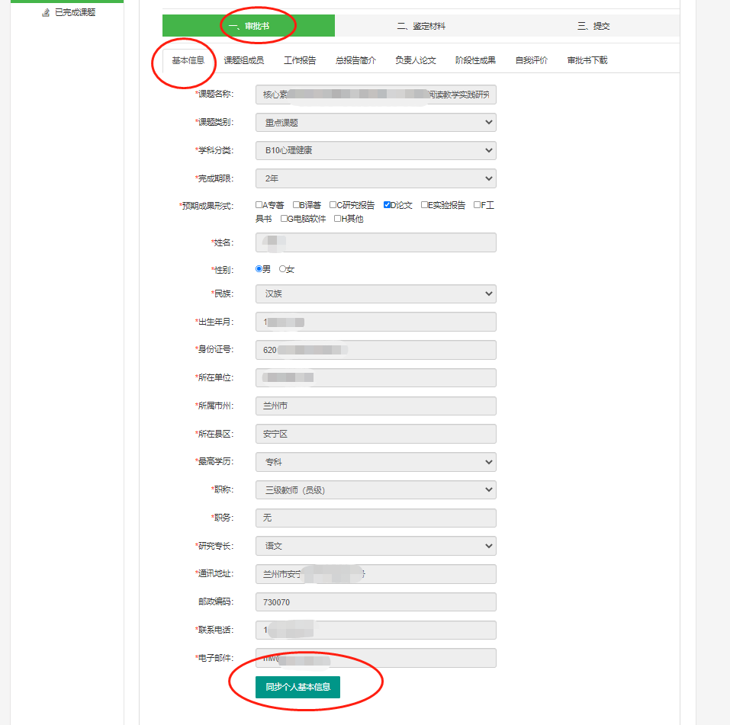
Task: Open the 工作报告 tab
Action: 300,60
